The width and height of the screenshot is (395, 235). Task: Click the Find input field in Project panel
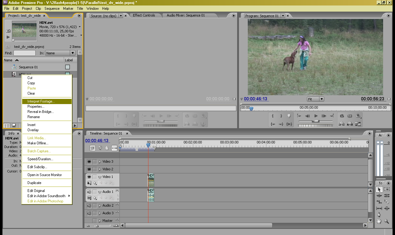point(25,53)
